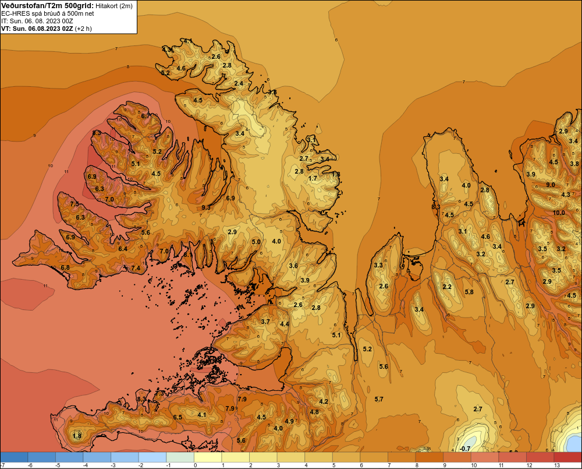The height and width of the screenshot is (469, 582).
Task: Click the '9.0' temperature value
Action: (x=551, y=185)
